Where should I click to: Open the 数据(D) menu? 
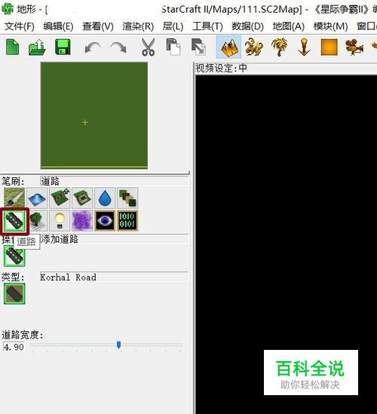point(247,26)
